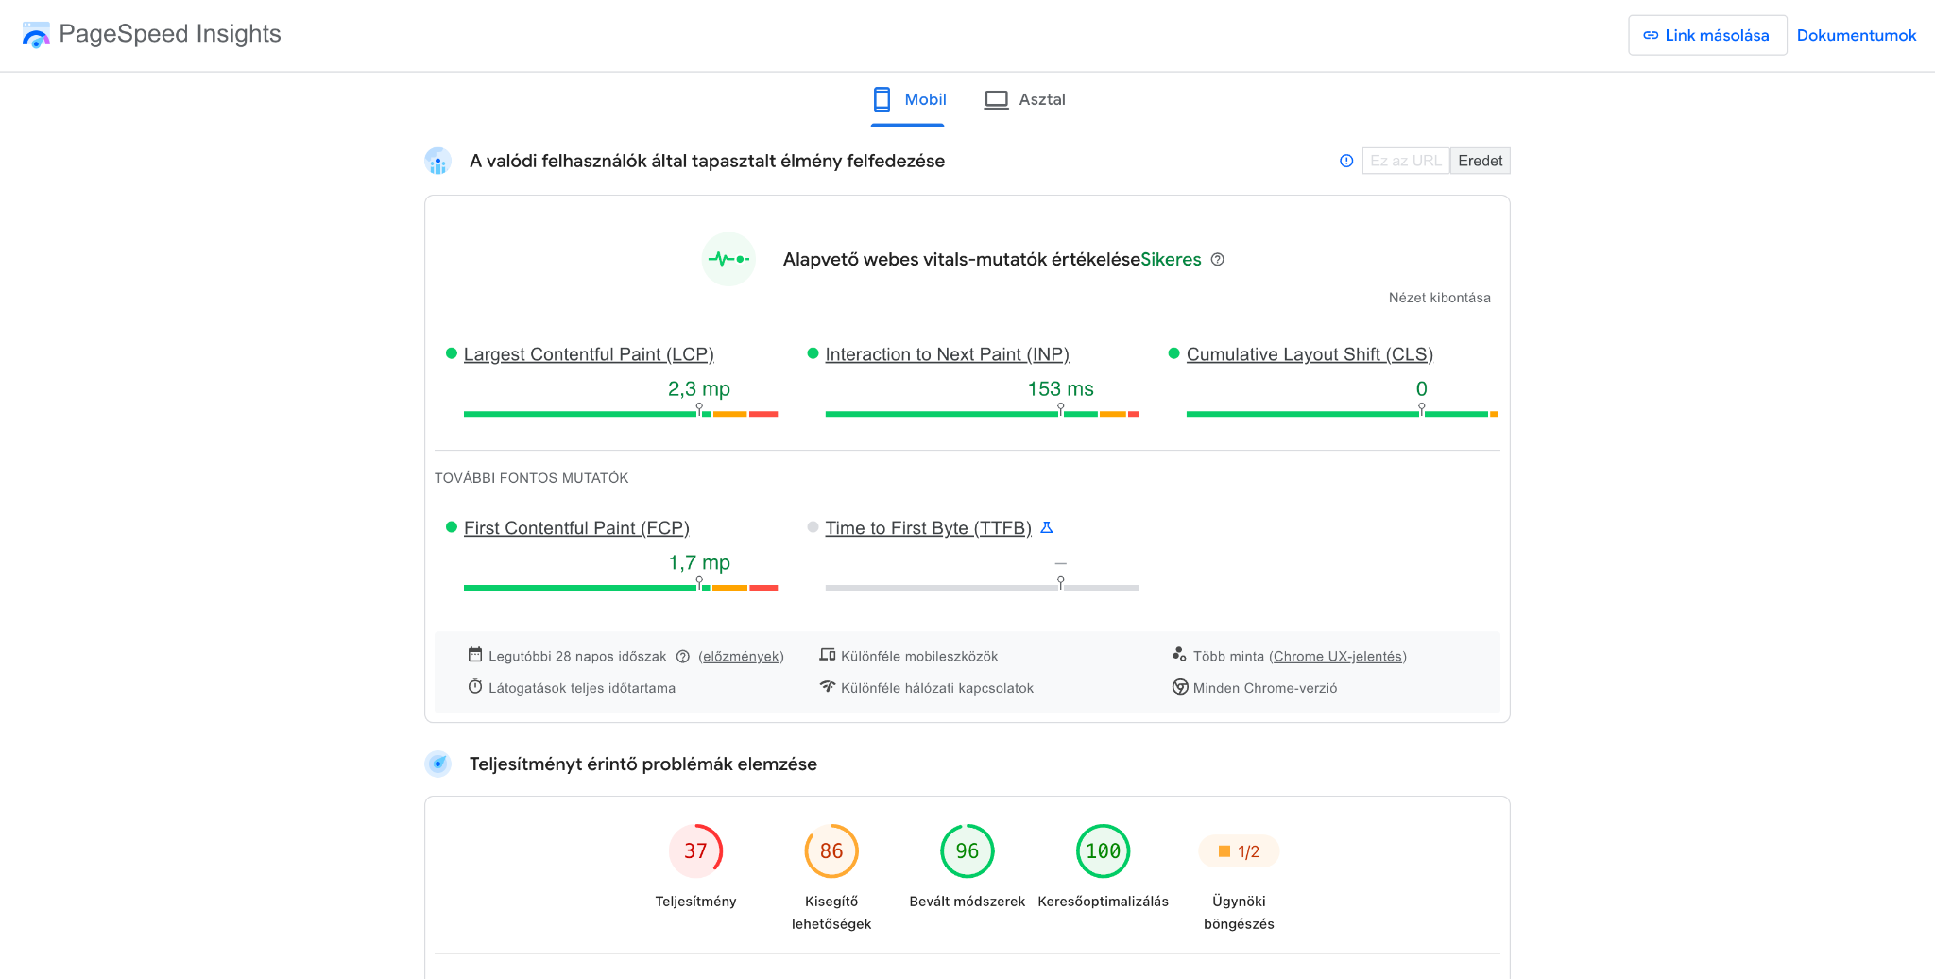
Task: Click the green vitals pulse icon
Action: tap(728, 259)
